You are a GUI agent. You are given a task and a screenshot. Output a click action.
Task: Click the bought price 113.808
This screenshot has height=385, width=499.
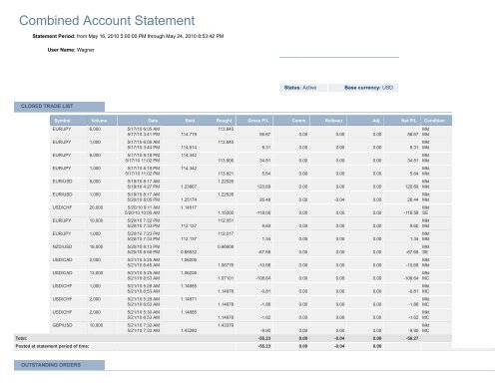coord(226,161)
